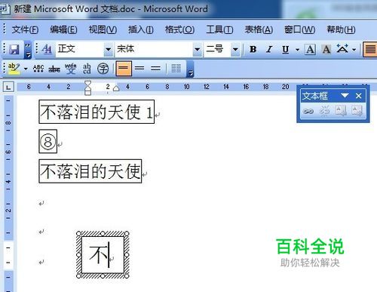
Task: Apply the double strikethrough icon
Action: click(x=54, y=69)
